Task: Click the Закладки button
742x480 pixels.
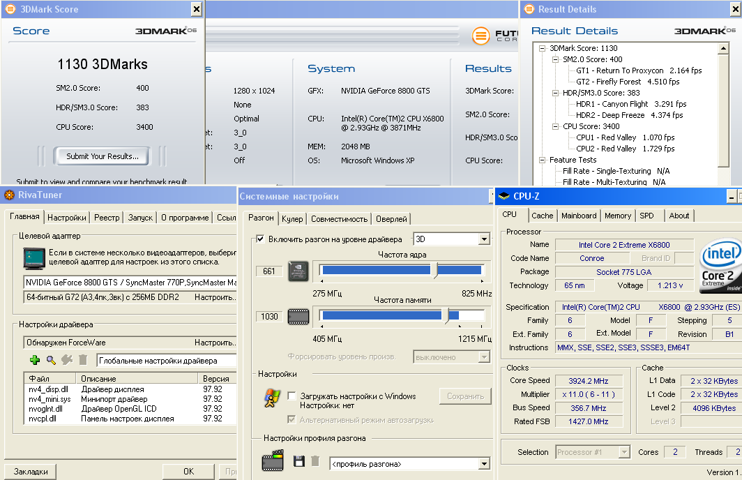Action: pyautogui.click(x=31, y=472)
